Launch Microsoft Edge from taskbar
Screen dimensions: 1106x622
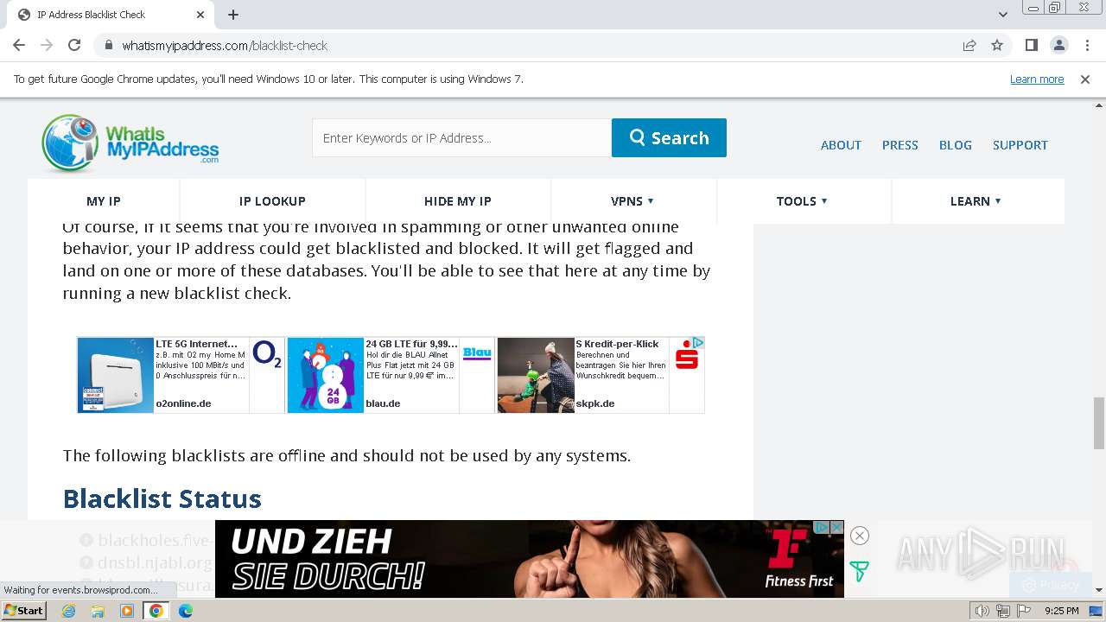coord(186,611)
